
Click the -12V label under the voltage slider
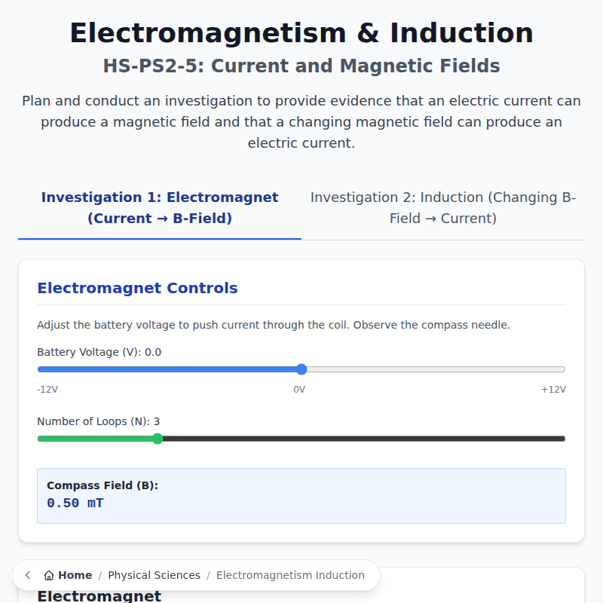[47, 390]
